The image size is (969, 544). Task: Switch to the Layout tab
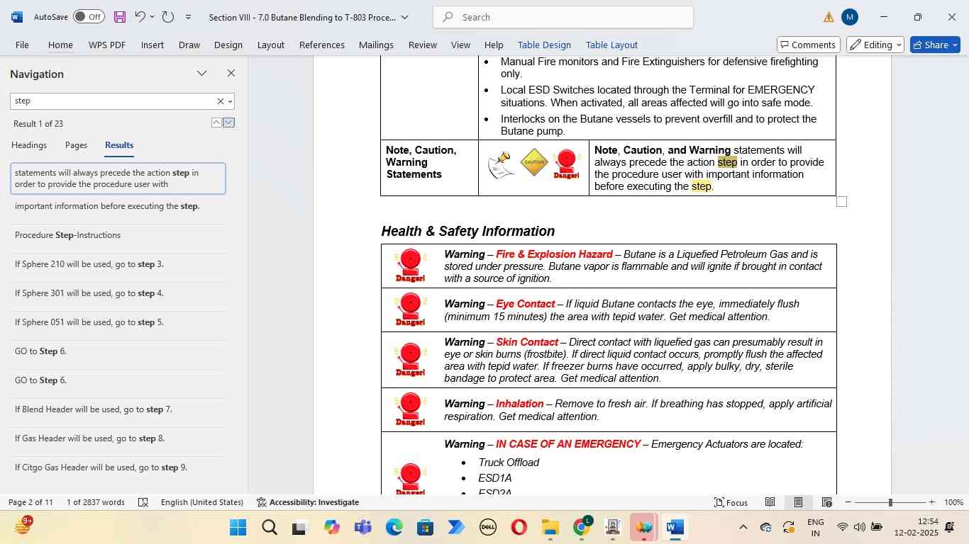point(271,45)
